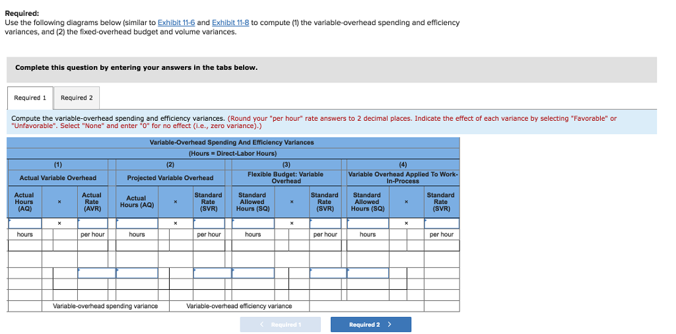Image resolution: width=676 pixels, height=334 pixels.
Task: Switch to the Required 1 tab
Action: pyautogui.click(x=30, y=98)
